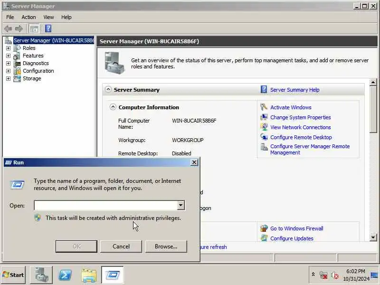Open Change System Properties link

(301, 117)
